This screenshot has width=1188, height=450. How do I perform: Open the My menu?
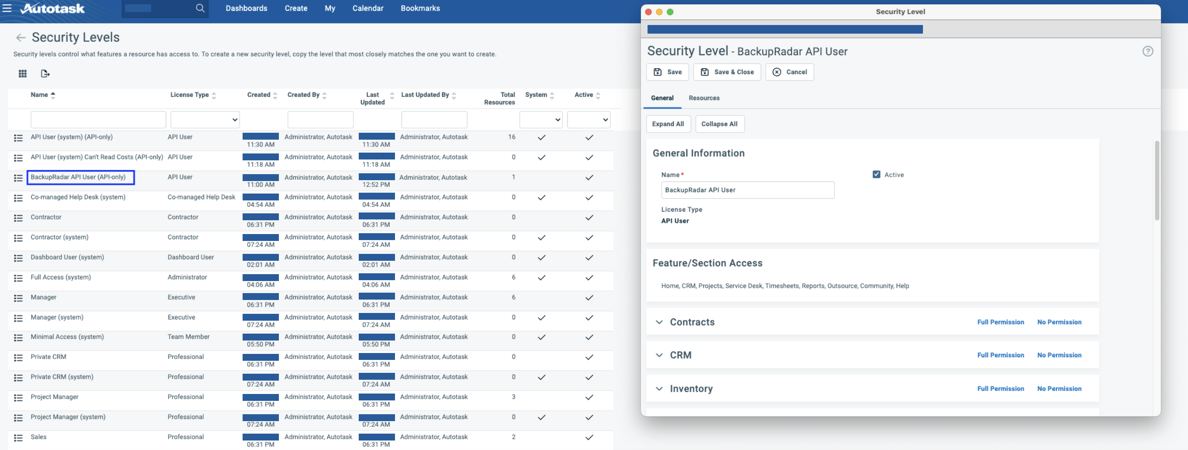point(330,8)
